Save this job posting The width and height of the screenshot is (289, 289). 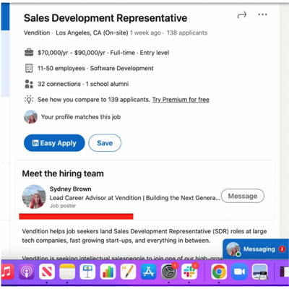click(x=105, y=143)
